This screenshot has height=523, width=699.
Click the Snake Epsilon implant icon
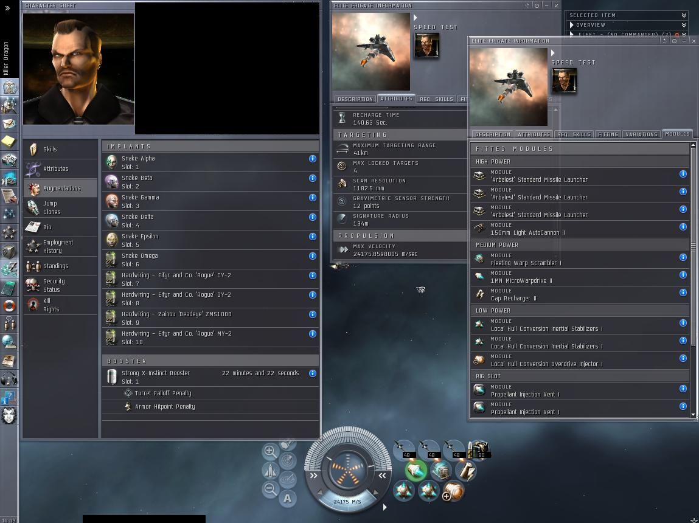[111, 240]
